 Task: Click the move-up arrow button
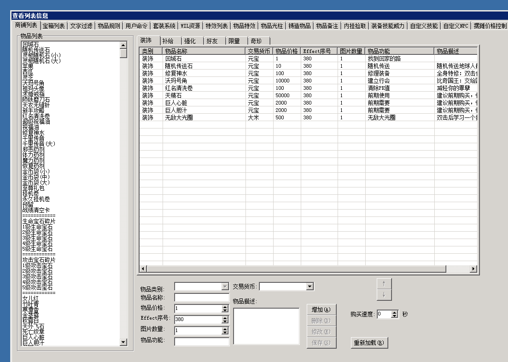pyautogui.click(x=384, y=284)
